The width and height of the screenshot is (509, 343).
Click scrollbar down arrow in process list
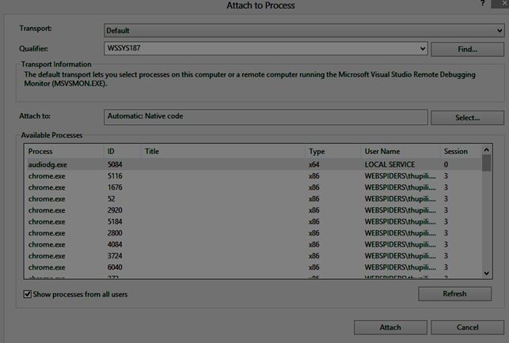487,273
